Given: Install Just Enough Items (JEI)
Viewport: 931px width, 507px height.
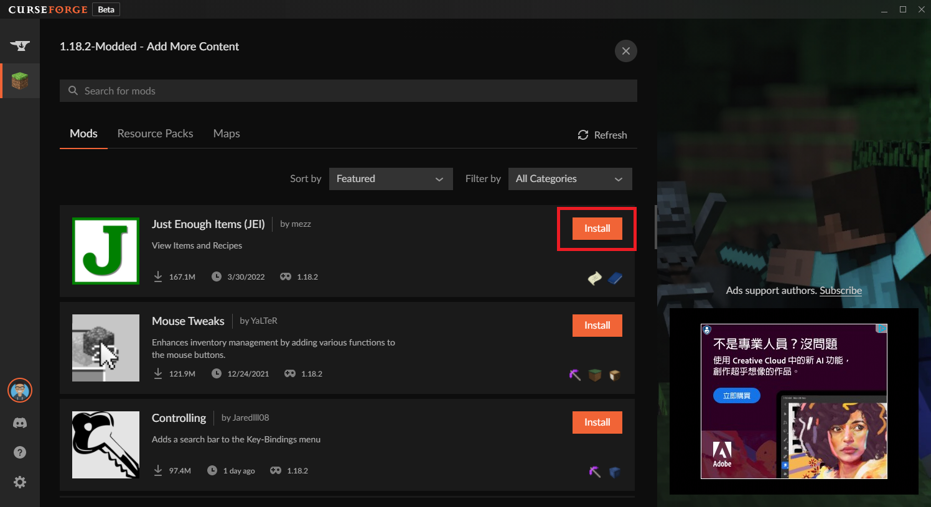Looking at the screenshot, I should (597, 229).
